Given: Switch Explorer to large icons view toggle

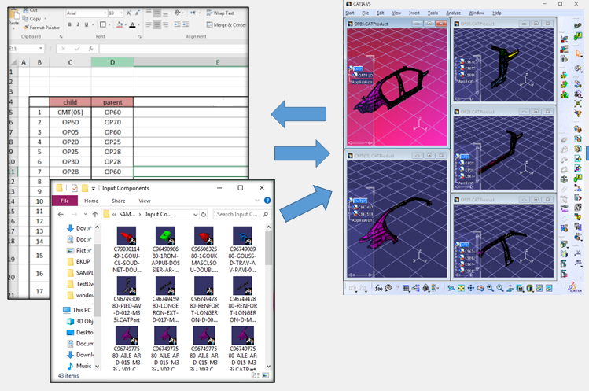Looking at the screenshot, I should (266, 375).
